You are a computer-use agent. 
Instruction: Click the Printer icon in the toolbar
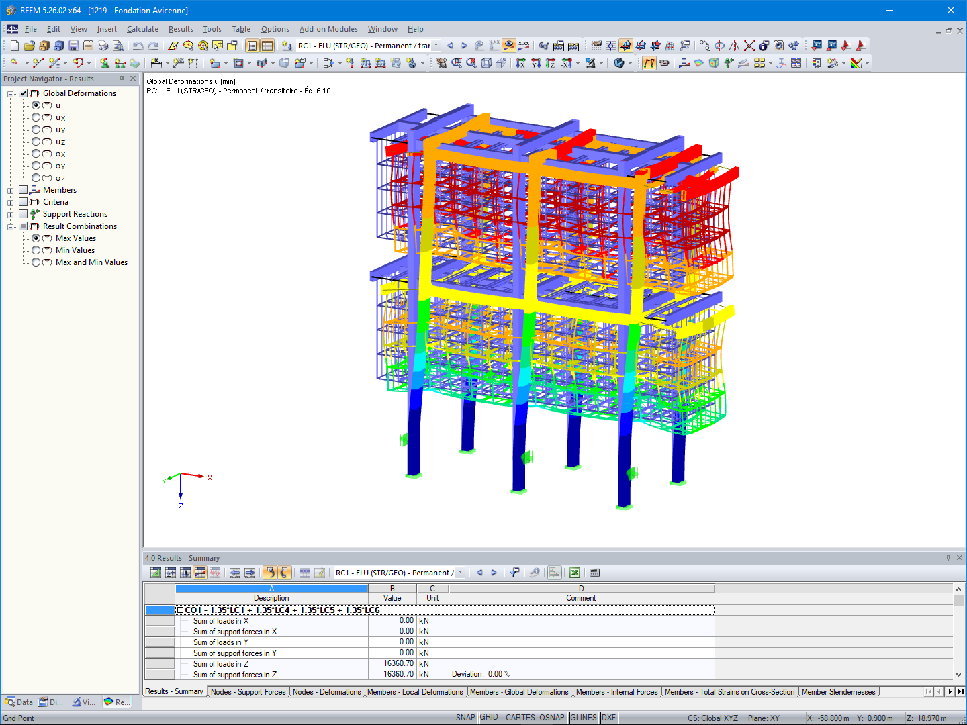pos(103,45)
